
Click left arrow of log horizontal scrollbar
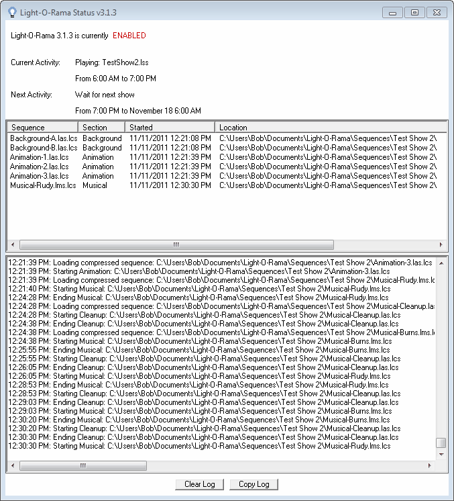pyautogui.click(x=13, y=465)
